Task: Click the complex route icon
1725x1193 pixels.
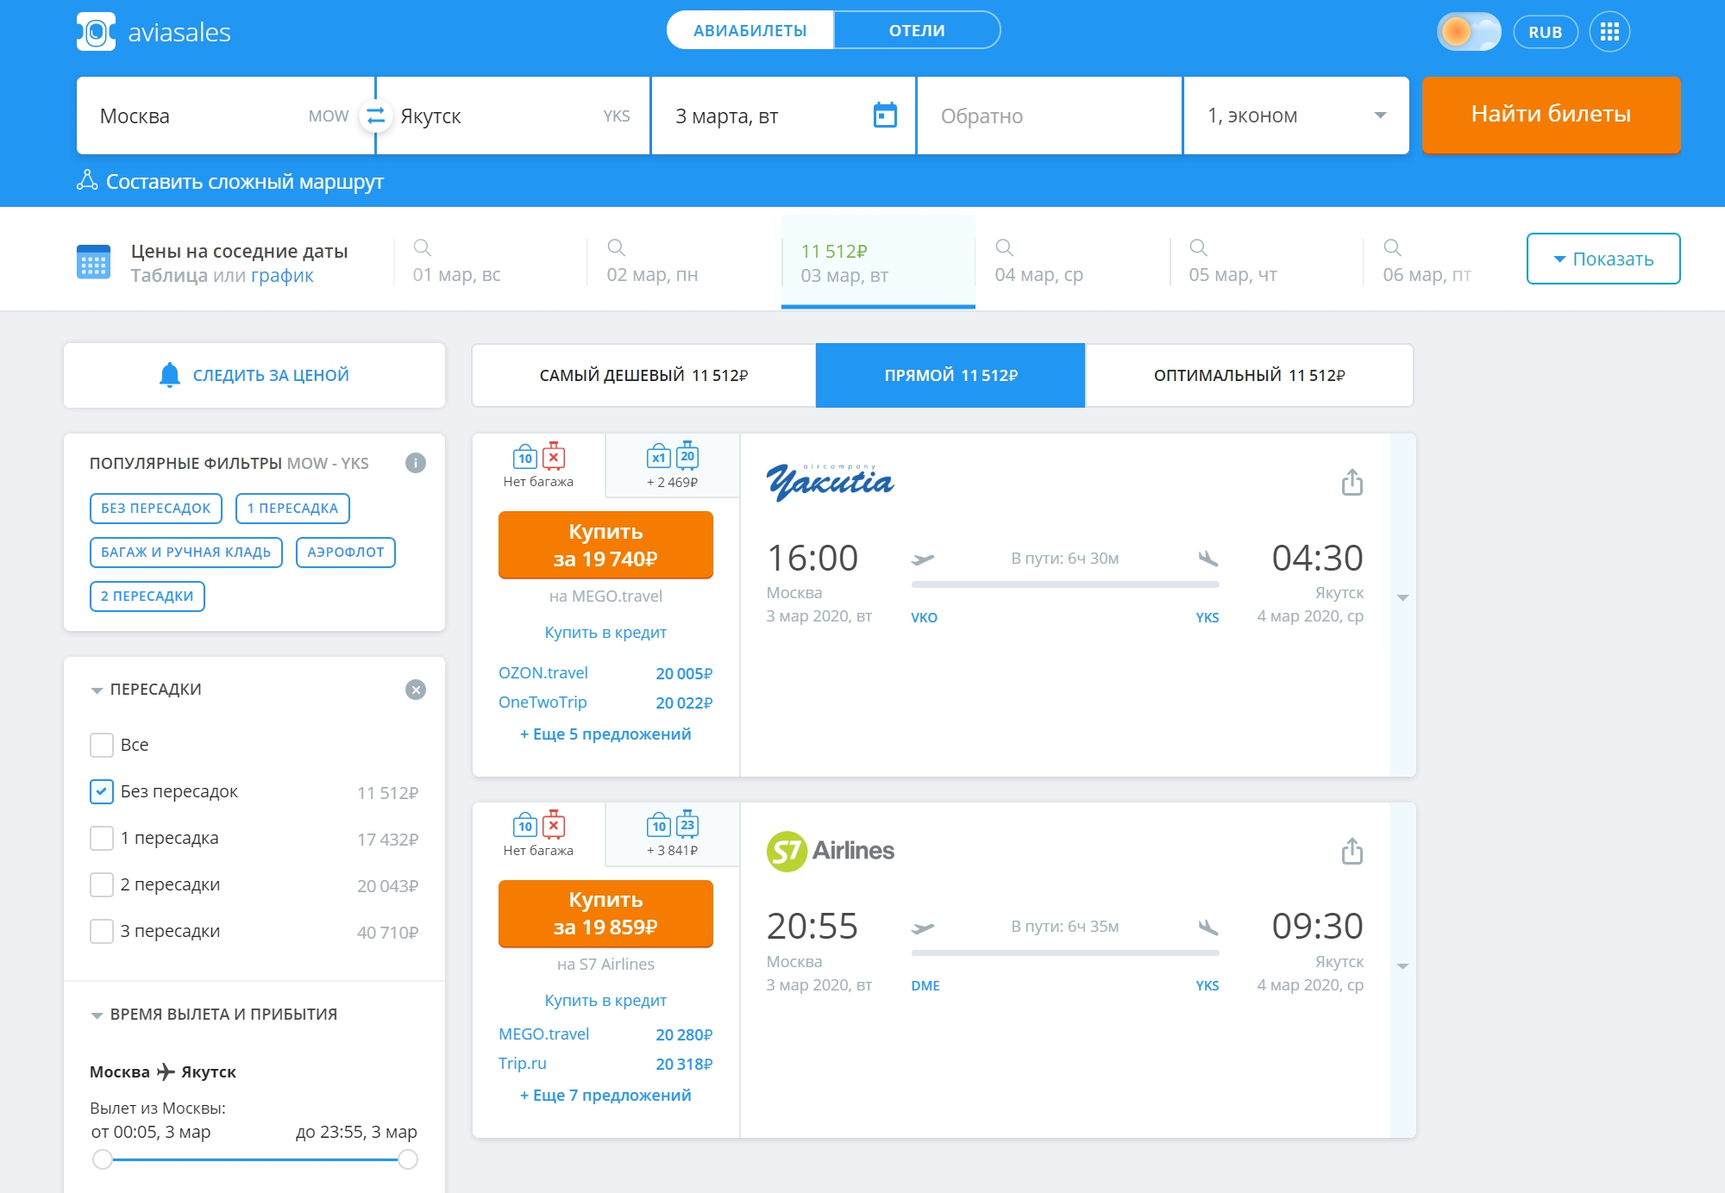Action: click(x=87, y=180)
